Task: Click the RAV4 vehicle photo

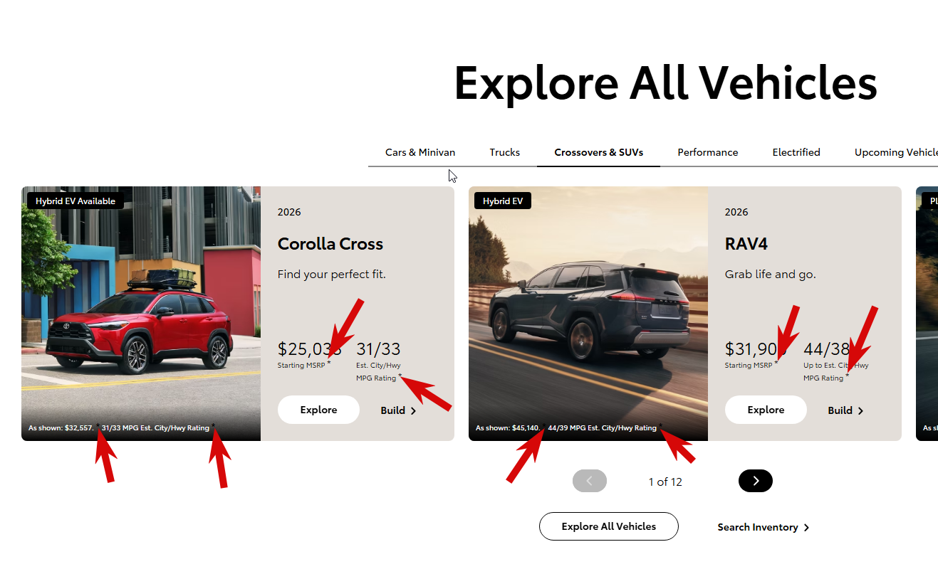Action: coord(588,314)
